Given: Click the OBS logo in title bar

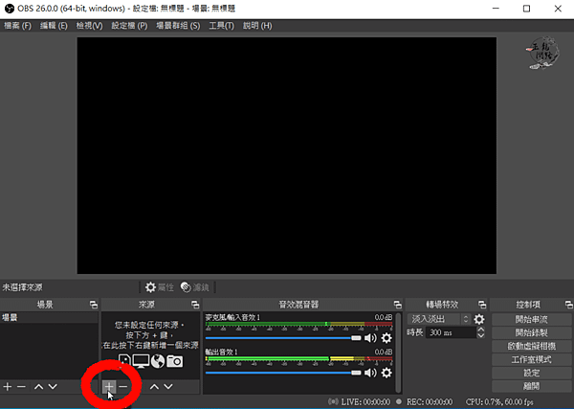Looking at the screenshot, I should 10,9.
